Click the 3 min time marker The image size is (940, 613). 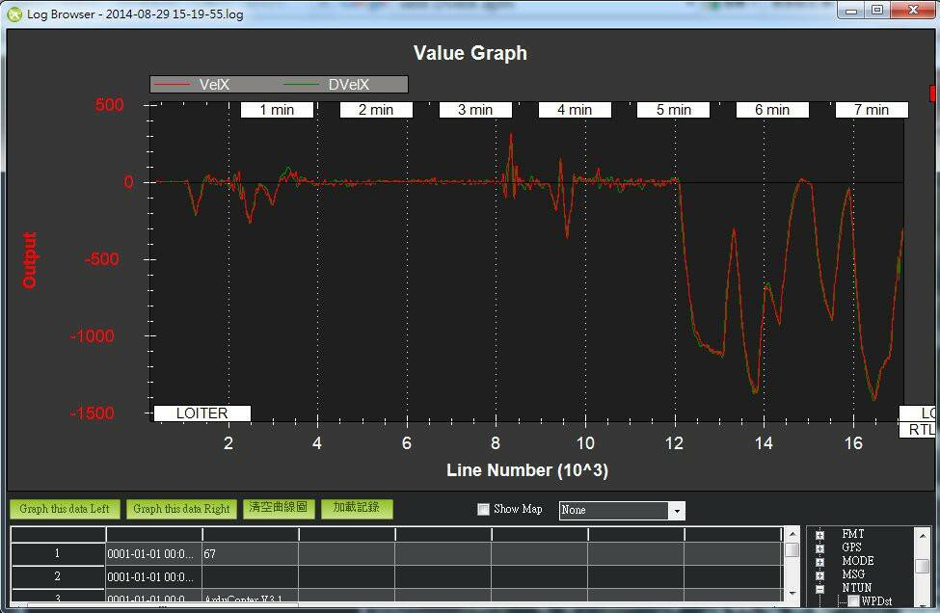[475, 110]
